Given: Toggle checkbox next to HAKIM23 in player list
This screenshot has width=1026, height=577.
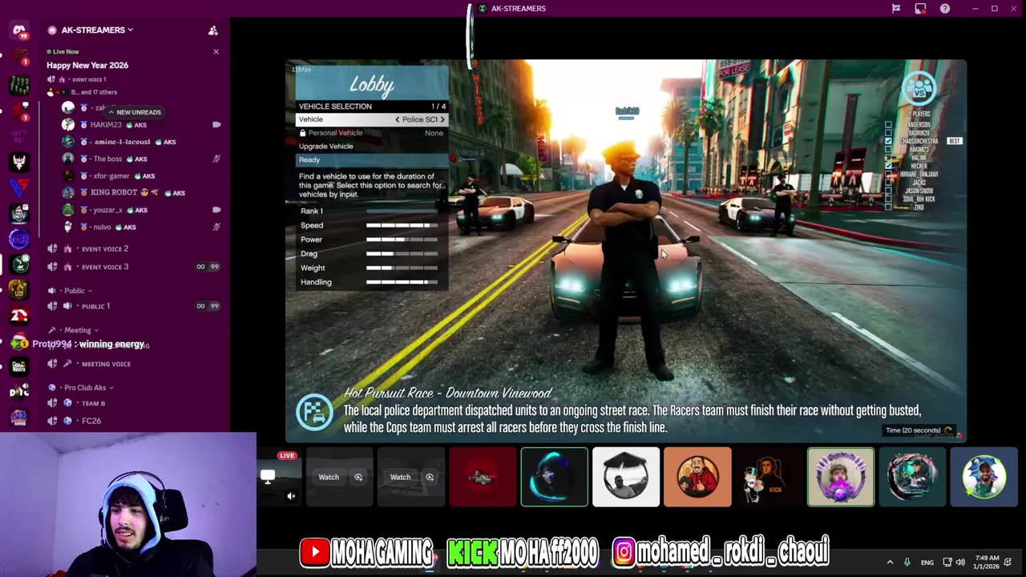Looking at the screenshot, I should tap(888, 149).
